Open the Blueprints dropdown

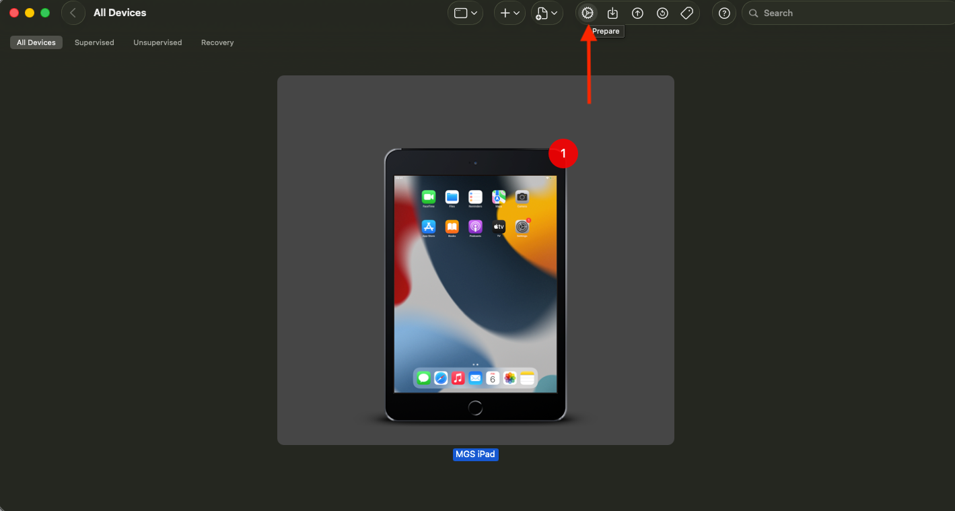[546, 13]
